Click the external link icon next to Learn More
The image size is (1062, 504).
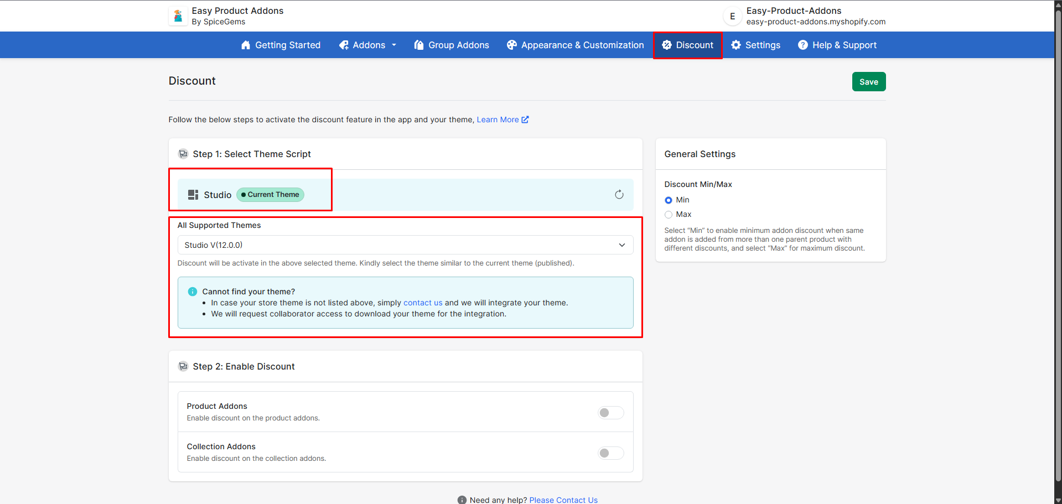click(525, 119)
